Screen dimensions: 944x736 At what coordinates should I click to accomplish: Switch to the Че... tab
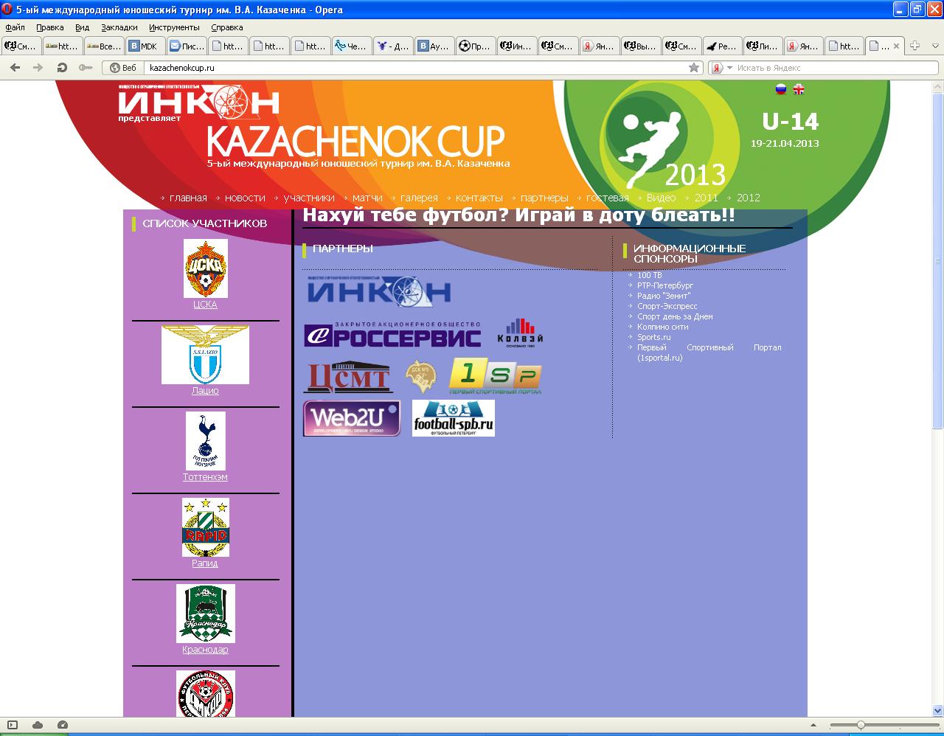[x=352, y=46]
